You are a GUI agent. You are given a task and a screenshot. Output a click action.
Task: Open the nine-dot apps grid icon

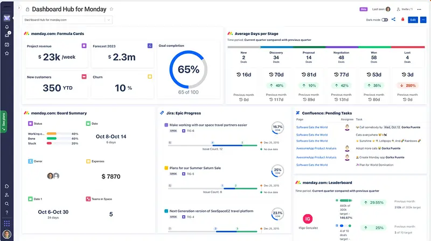tap(7, 223)
